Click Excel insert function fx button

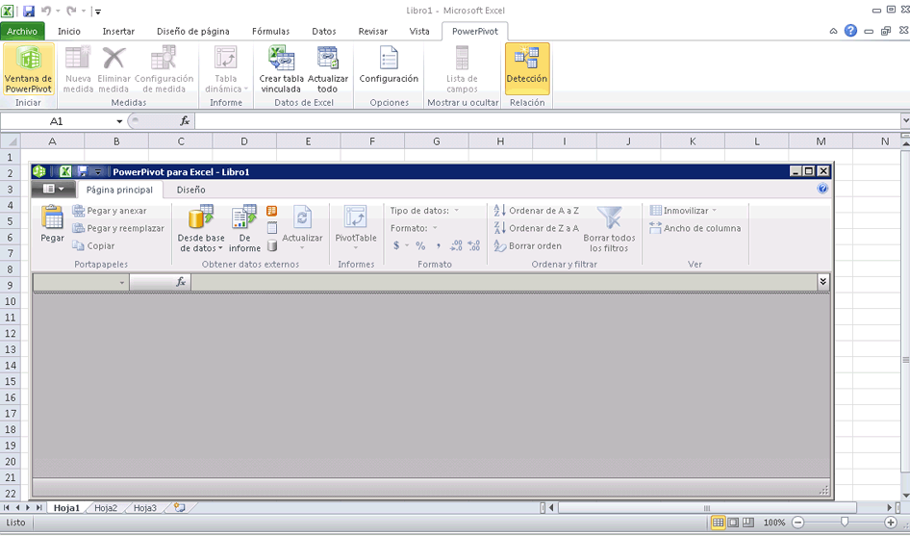[x=185, y=121]
